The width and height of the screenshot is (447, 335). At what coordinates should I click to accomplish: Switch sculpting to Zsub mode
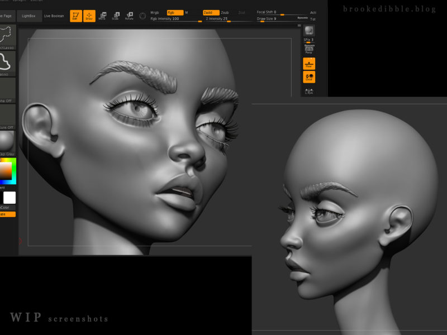(225, 12)
